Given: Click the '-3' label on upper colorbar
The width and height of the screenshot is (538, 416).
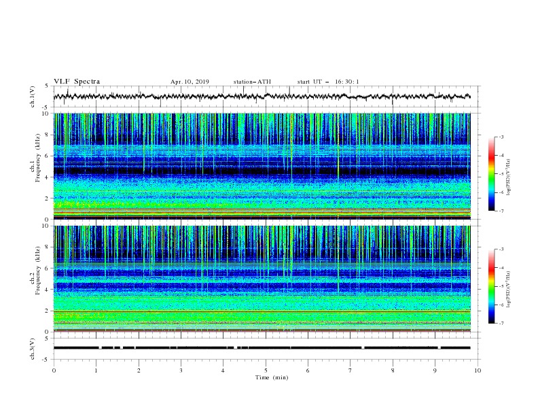Looking at the screenshot, I should [x=501, y=137].
